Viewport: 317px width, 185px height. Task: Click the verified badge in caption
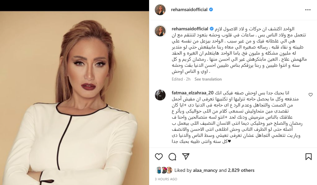pos(212,29)
